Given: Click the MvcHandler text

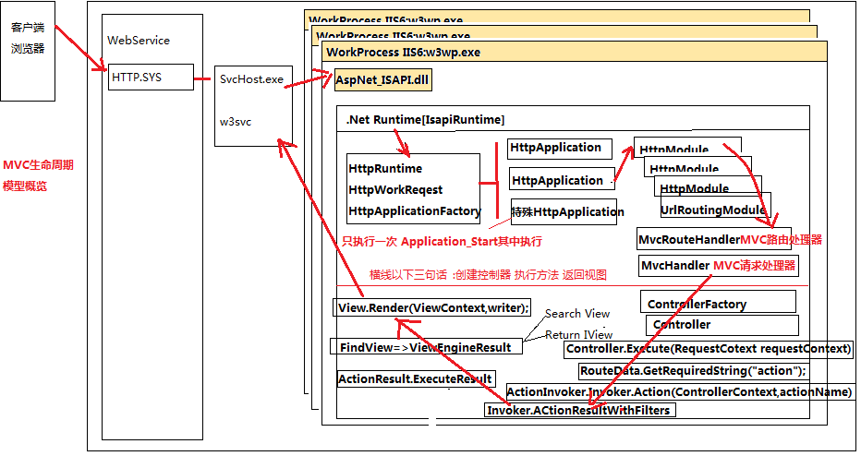Looking at the screenshot, I should [x=675, y=266].
